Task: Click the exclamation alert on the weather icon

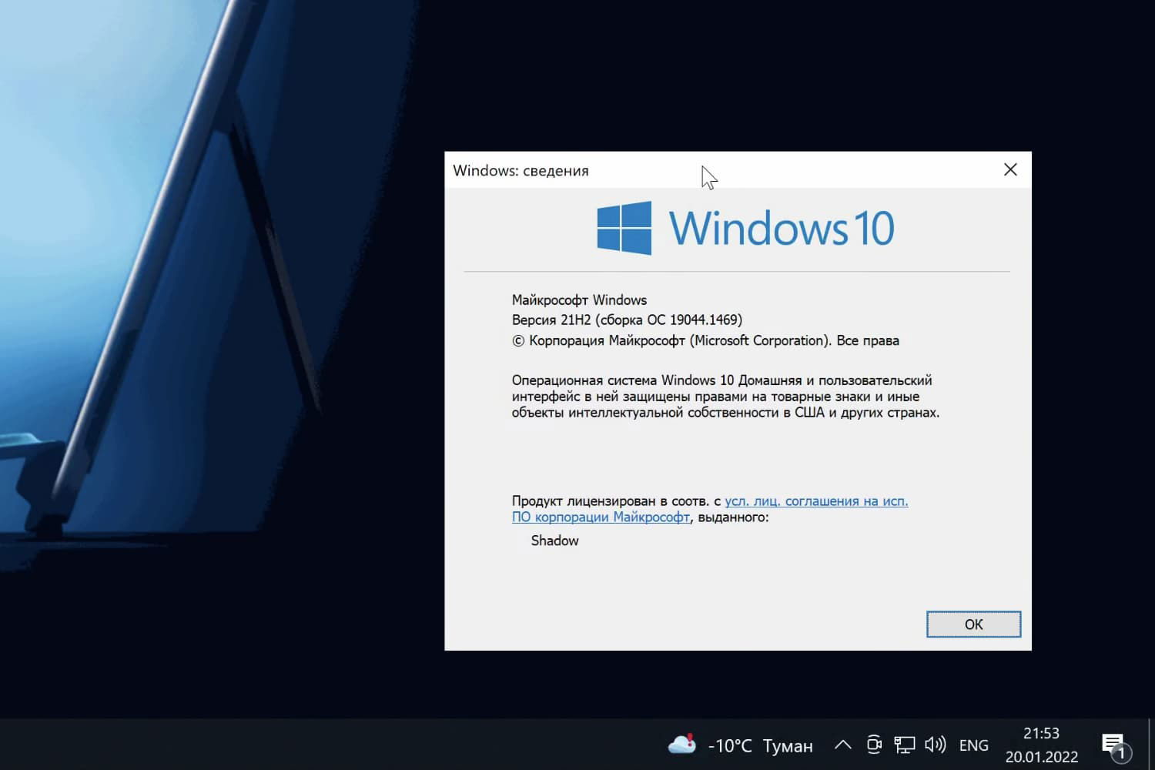Action: tap(691, 737)
